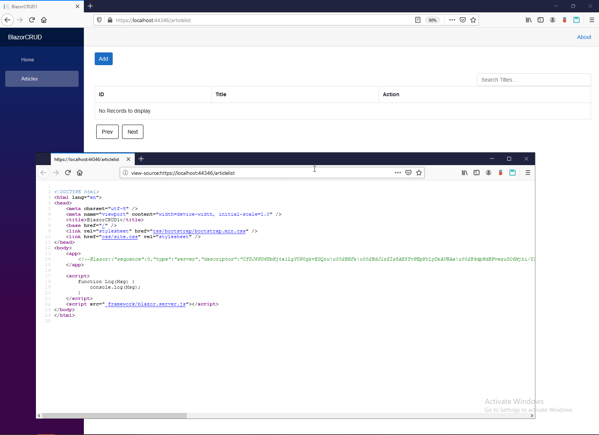Show sidebars in view-source window toolbar
599x435 pixels.
point(477,173)
